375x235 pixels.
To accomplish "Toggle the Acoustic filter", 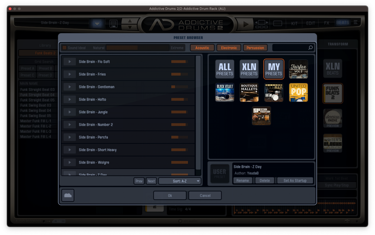I will coord(202,48).
